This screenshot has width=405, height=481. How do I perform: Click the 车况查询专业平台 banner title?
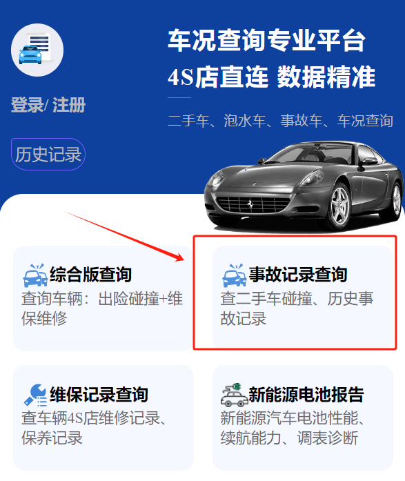267,40
